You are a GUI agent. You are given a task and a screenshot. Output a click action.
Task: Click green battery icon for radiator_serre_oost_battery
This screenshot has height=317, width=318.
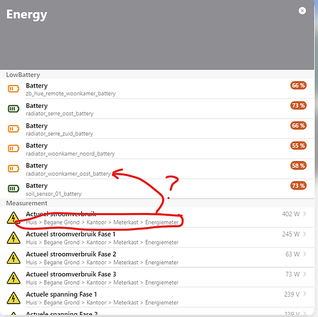[13, 108]
